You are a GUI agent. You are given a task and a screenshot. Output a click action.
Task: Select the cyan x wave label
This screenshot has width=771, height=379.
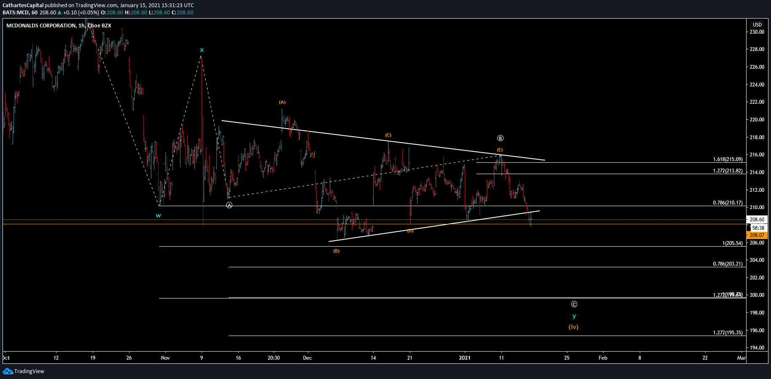click(x=202, y=50)
